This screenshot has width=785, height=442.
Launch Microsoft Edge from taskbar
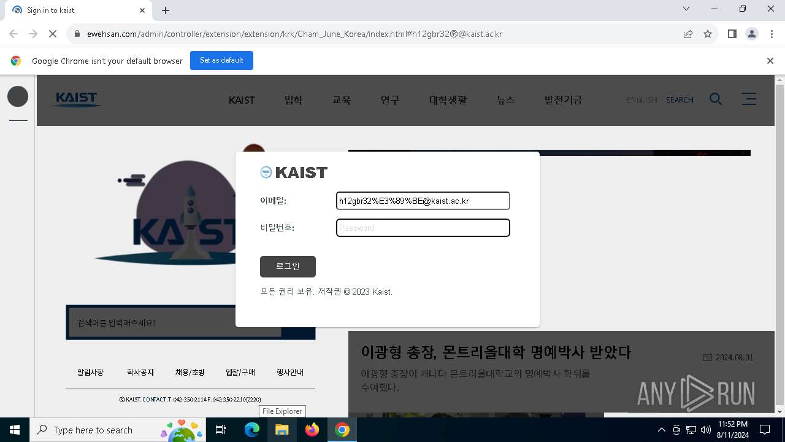pyautogui.click(x=252, y=430)
